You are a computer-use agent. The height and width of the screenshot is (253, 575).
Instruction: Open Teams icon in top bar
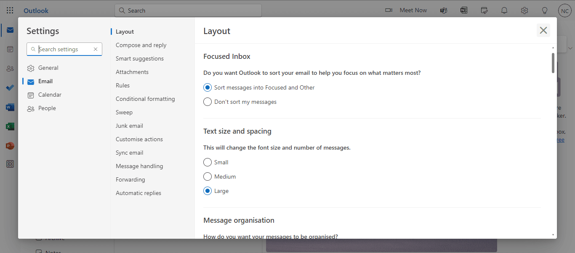pyautogui.click(x=444, y=11)
